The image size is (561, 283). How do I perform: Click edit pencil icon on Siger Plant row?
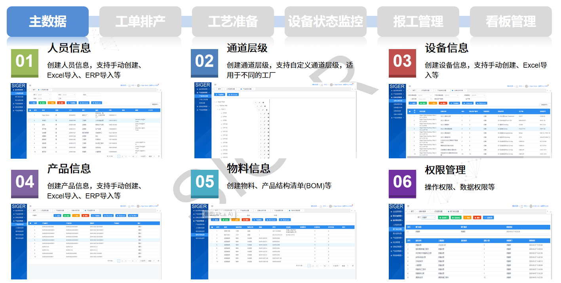pyautogui.click(x=259, y=103)
